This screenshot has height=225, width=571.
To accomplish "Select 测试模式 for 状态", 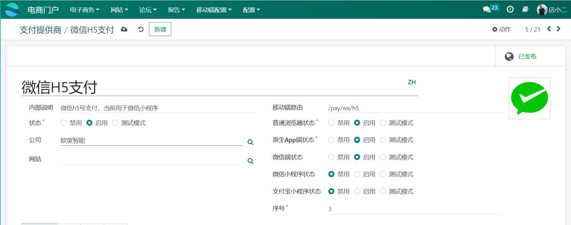I will click(x=115, y=123).
